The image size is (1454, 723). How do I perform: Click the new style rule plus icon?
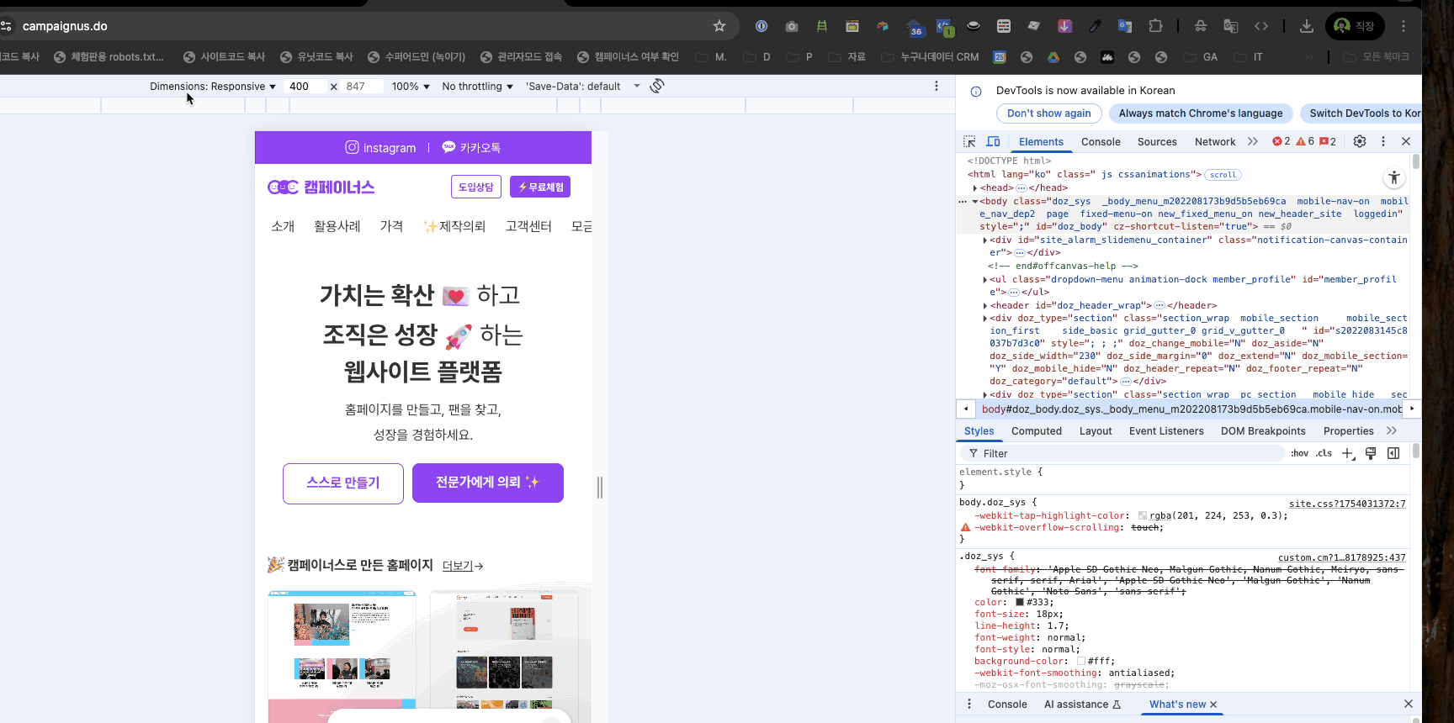(1347, 453)
